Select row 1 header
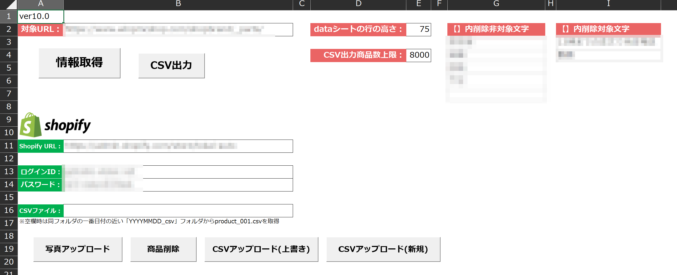 click(x=9, y=16)
